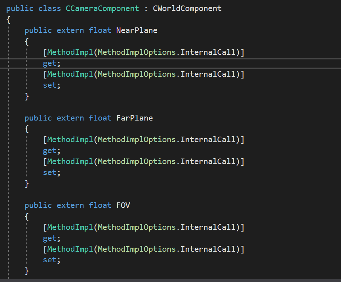
Task: Click 'extern' in the FOV declaration
Action: pos(70,205)
